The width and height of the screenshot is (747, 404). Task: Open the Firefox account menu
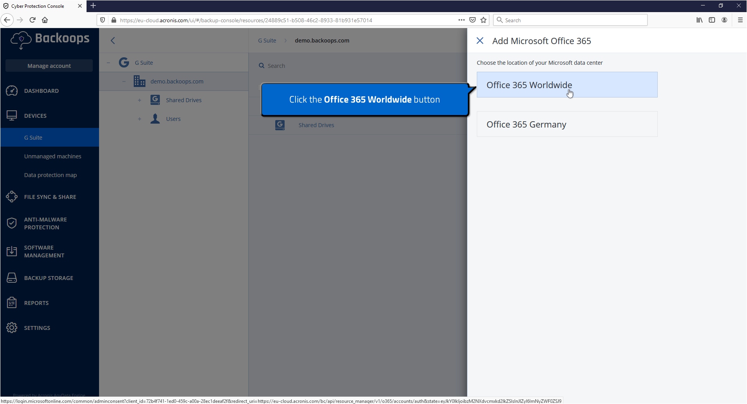coord(724,20)
